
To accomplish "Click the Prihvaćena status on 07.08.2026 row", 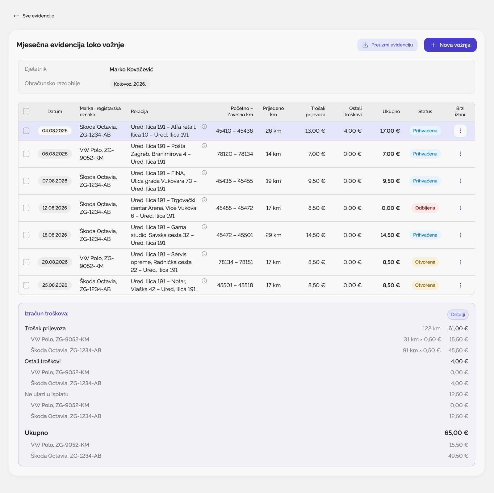I will (425, 181).
